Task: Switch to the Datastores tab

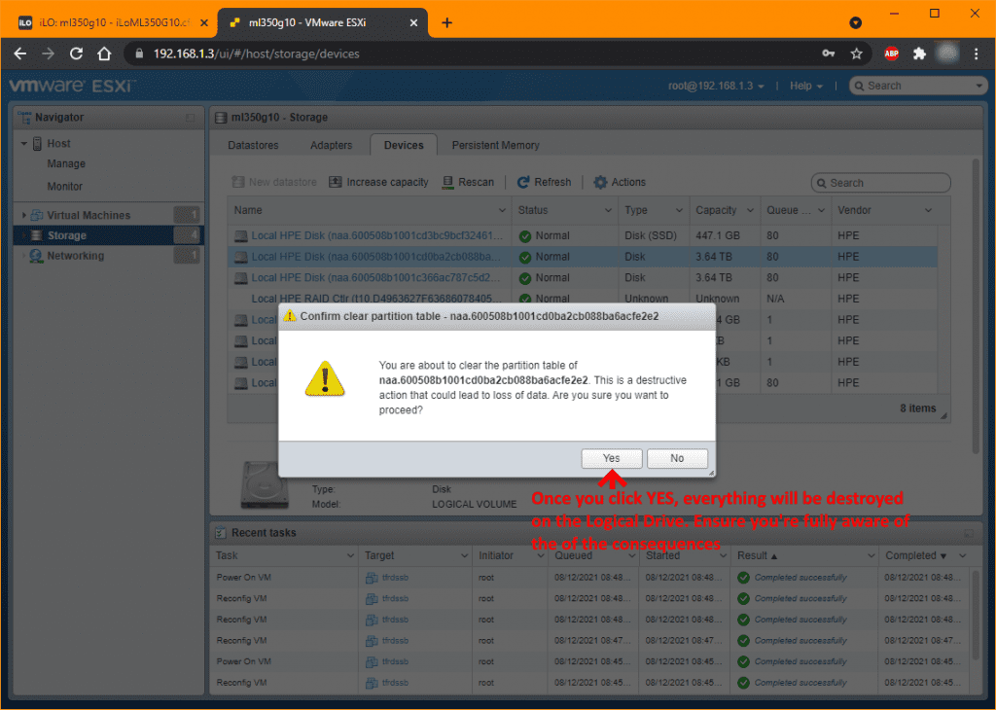Action: click(253, 145)
